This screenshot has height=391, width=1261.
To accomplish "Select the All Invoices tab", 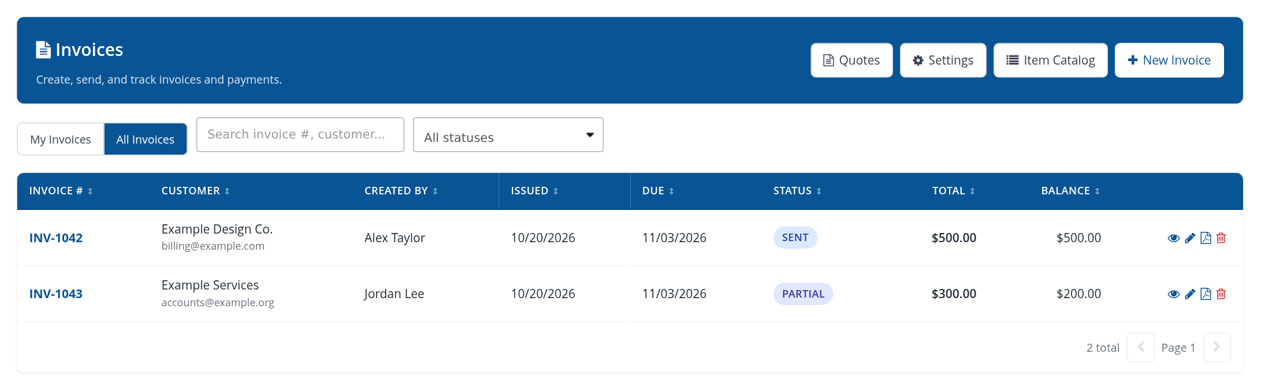I will (146, 140).
